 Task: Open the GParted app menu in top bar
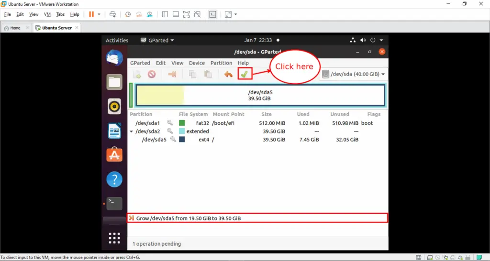pyautogui.click(x=157, y=40)
